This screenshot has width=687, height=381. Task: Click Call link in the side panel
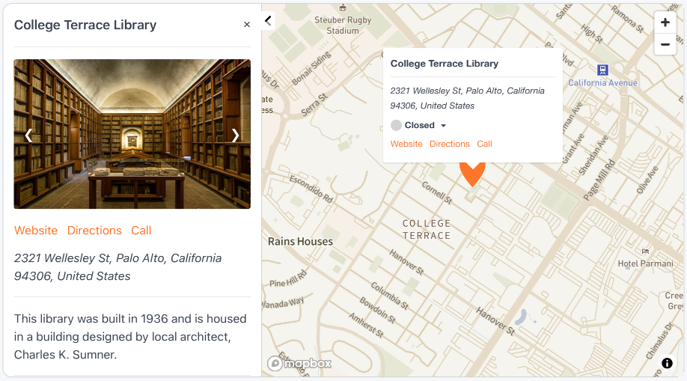pyautogui.click(x=141, y=231)
